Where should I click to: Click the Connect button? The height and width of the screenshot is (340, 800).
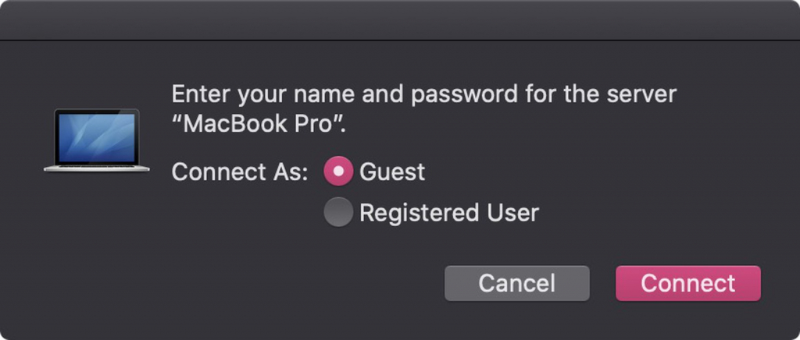pos(688,283)
